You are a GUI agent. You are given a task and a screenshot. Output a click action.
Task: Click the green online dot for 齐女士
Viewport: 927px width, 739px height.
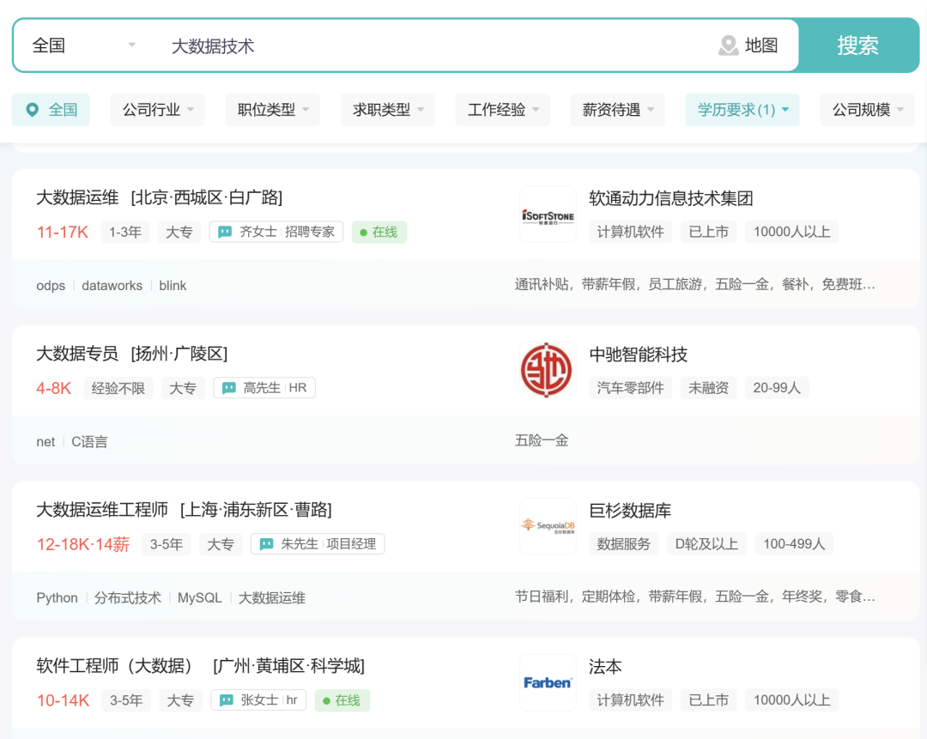pos(364,233)
